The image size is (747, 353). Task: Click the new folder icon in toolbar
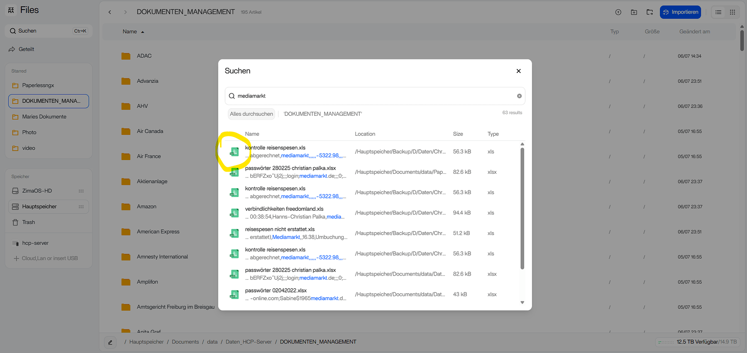click(x=634, y=12)
